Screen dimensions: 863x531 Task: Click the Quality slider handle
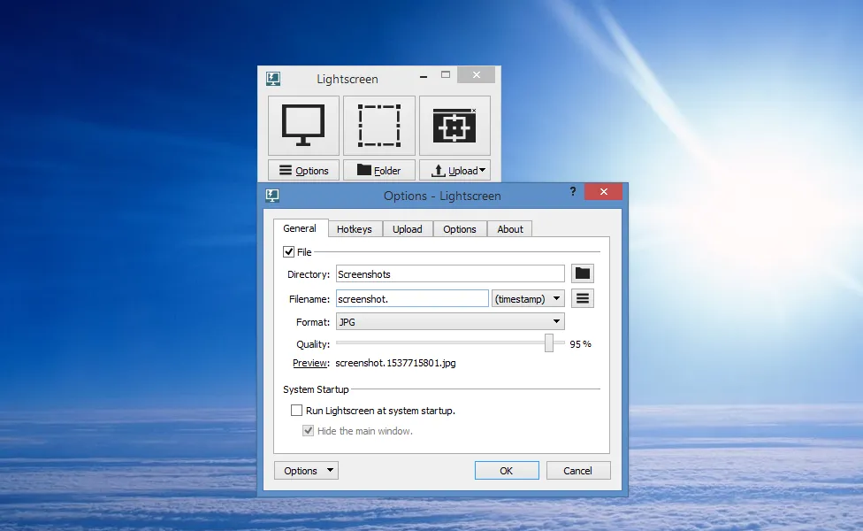pos(549,343)
